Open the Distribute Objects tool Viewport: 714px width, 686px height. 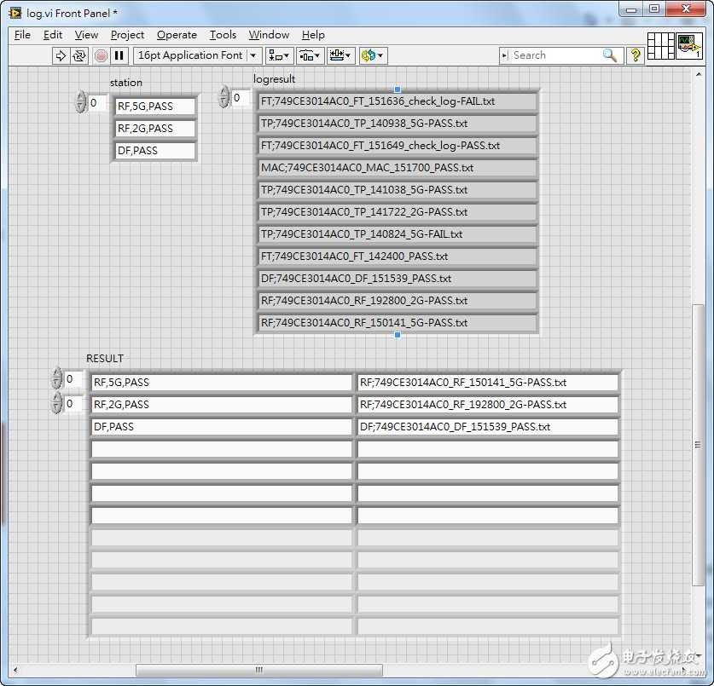[311, 55]
